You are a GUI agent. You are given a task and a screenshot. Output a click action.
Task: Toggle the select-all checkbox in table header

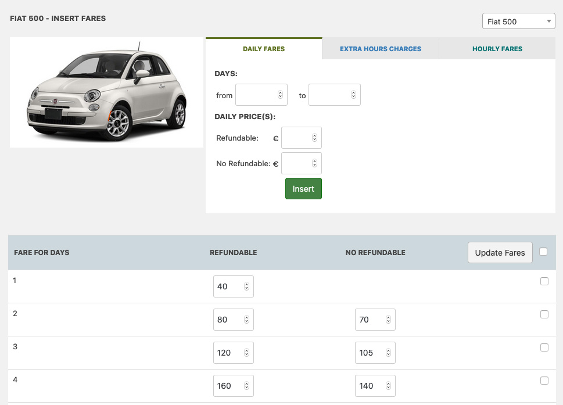543,252
